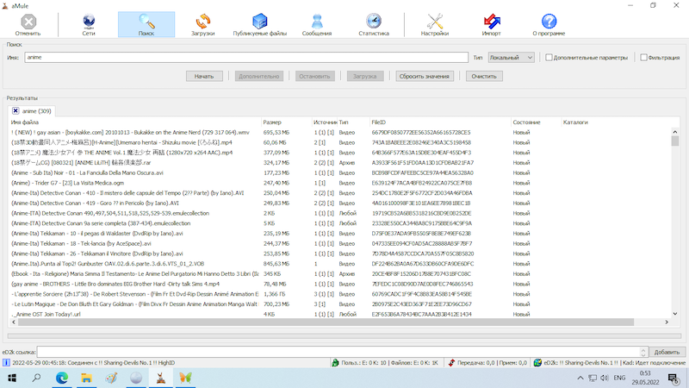The image size is (689, 388).
Task: Close the anime results tab
Action: [x=16, y=111]
